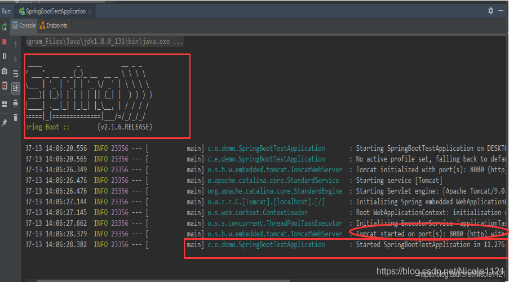Click the 'Root WebApplicationContext: initialization' message

coord(431,213)
